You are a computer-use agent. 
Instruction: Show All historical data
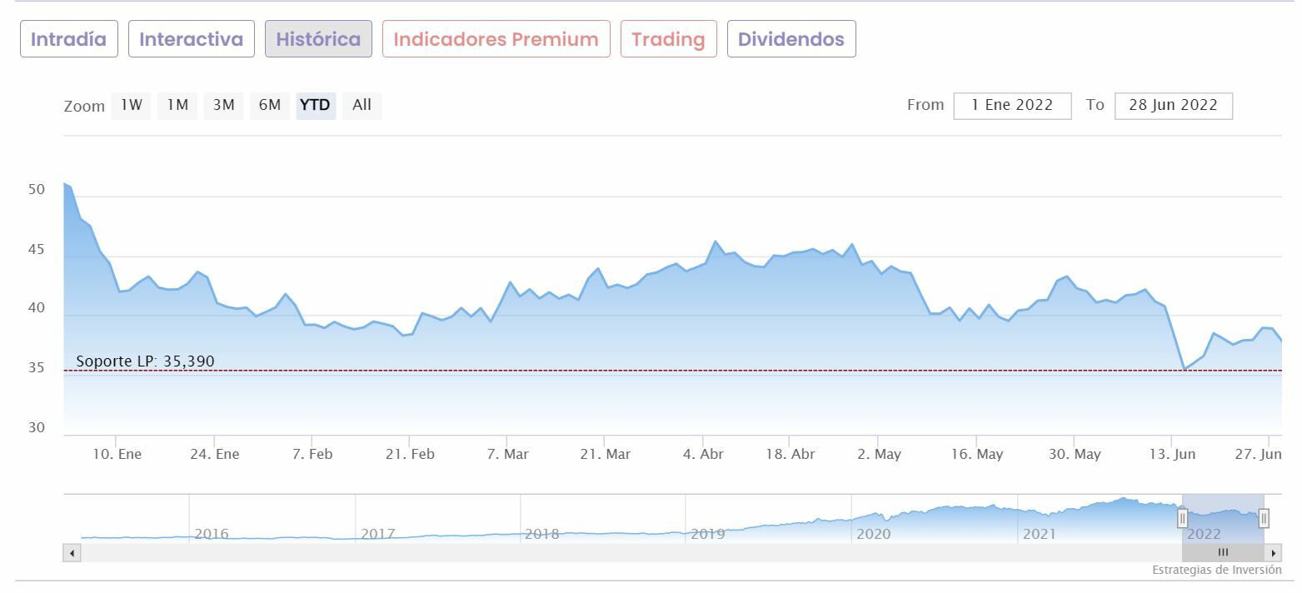click(362, 105)
